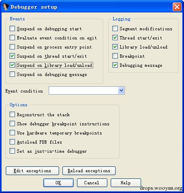Focus the Event condition text field

tap(84, 90)
